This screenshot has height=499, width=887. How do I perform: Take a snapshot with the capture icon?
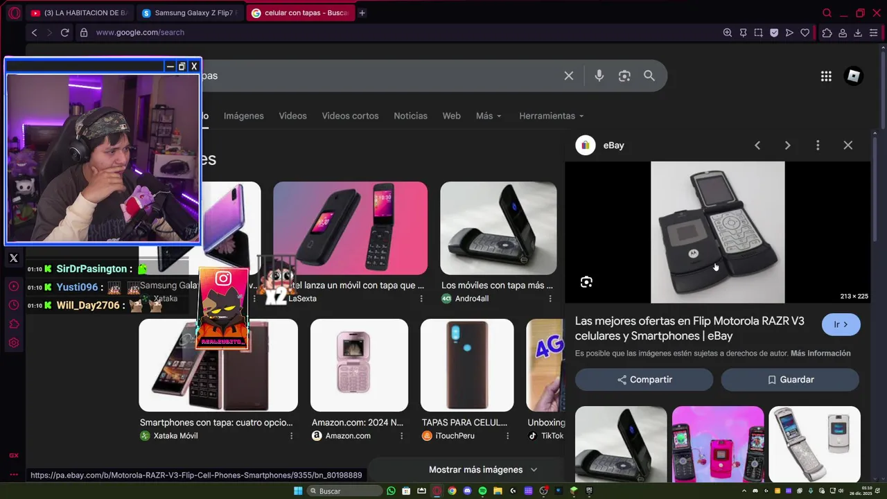click(x=758, y=33)
